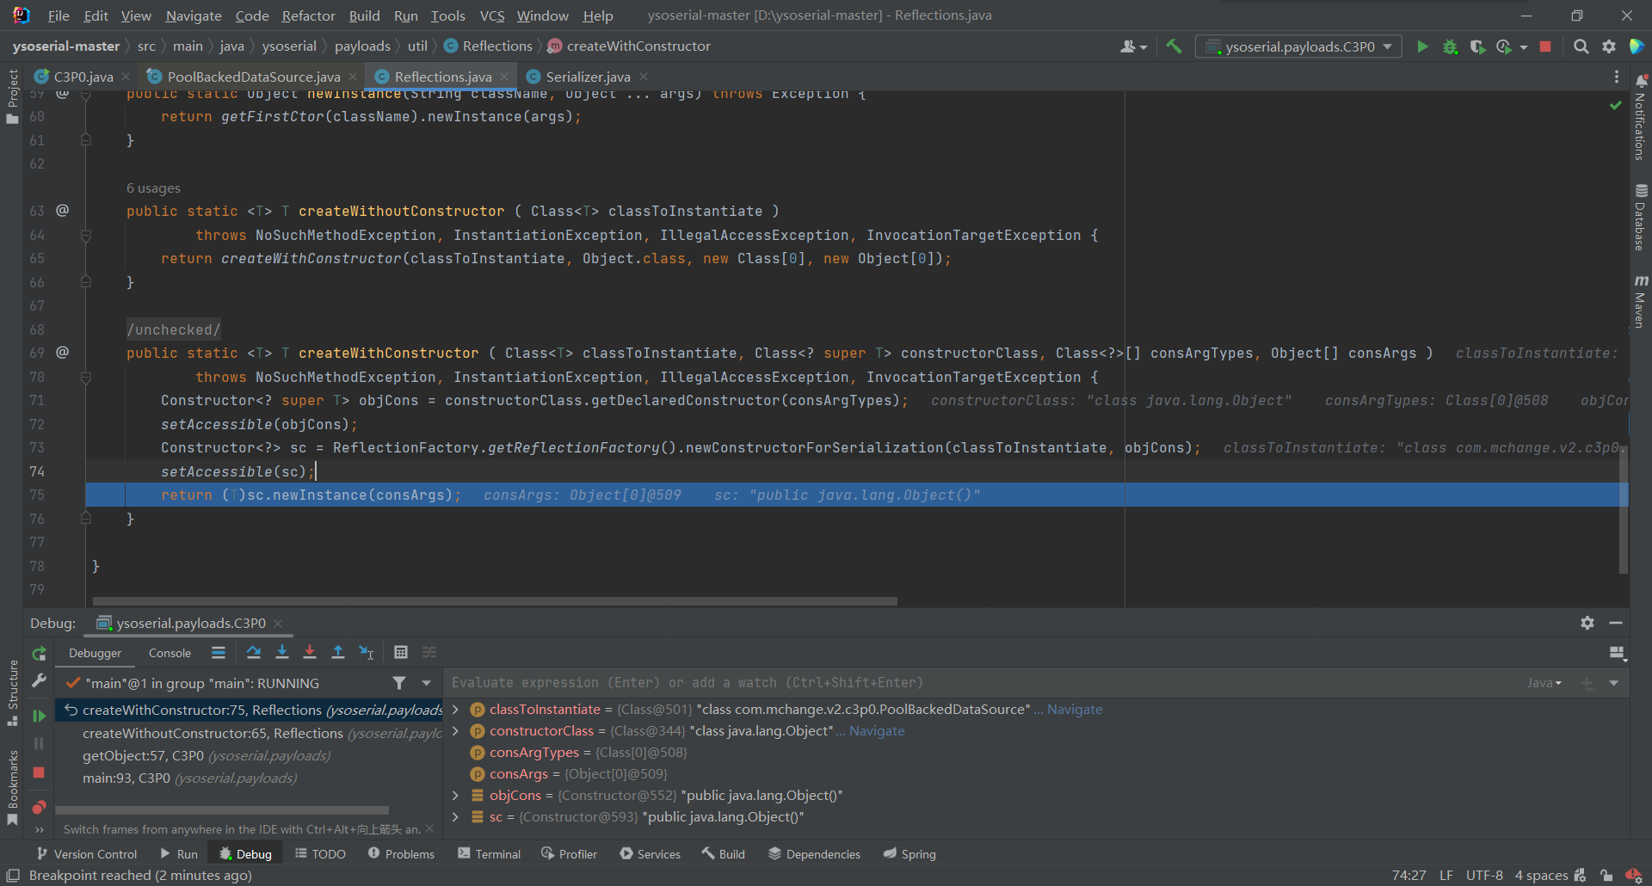Click the Profile run icon with clock
The image size is (1652, 886).
pyautogui.click(x=1504, y=46)
